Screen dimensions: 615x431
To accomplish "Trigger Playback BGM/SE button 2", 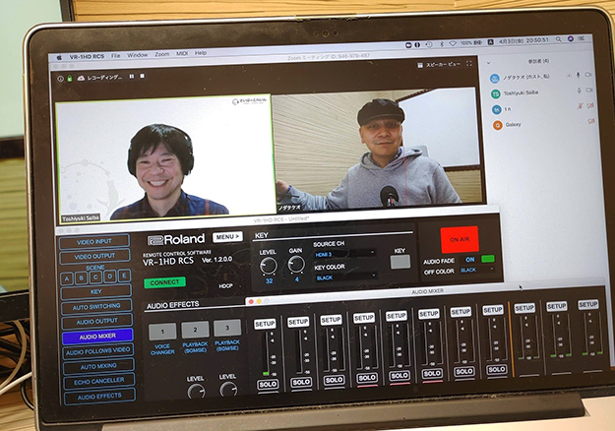I will pos(195,330).
